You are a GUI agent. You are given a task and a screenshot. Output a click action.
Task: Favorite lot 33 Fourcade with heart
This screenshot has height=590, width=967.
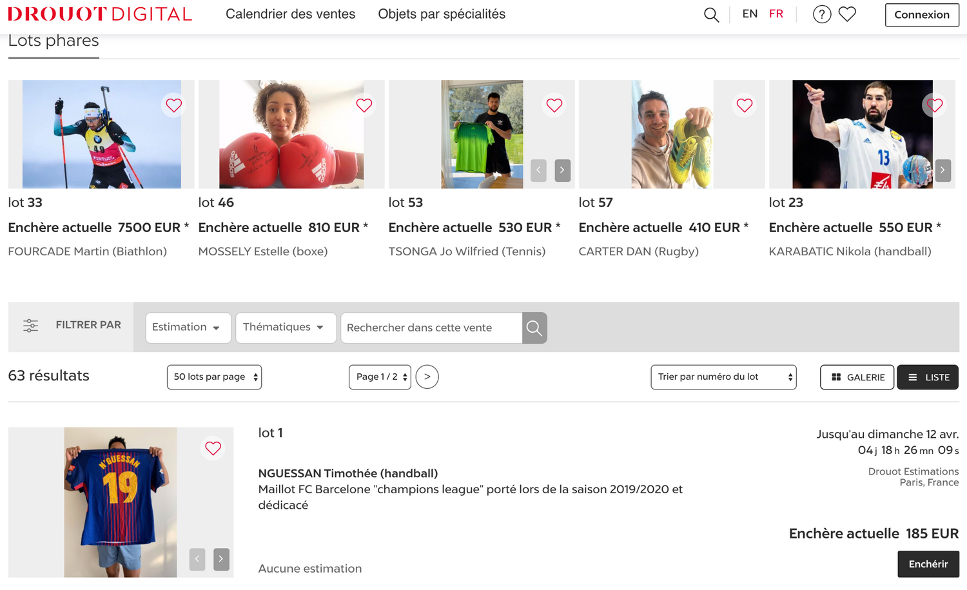click(174, 105)
